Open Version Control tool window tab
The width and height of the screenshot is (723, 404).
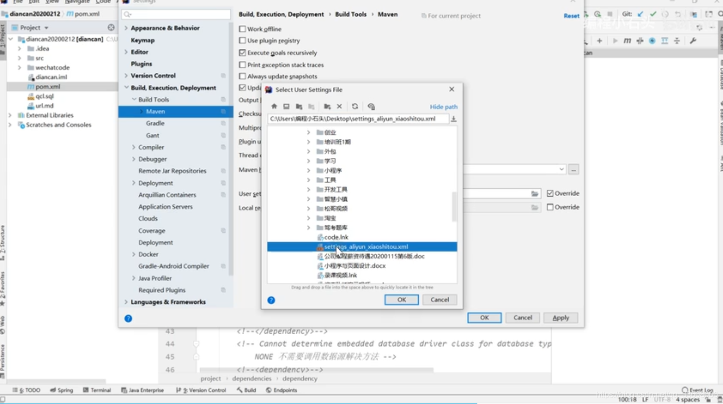(x=201, y=390)
